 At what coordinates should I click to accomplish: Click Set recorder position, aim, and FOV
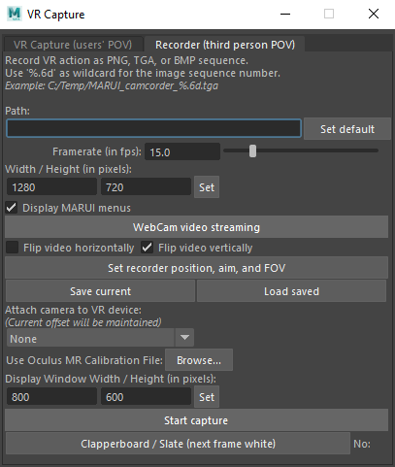coord(196,268)
